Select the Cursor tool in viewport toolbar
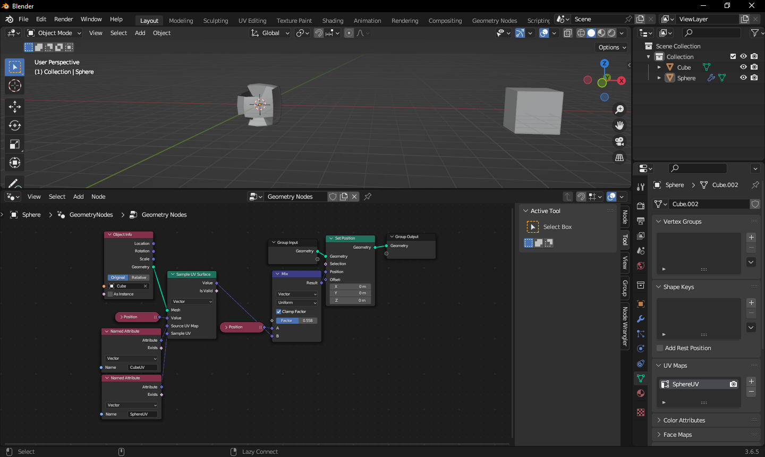 tap(15, 86)
